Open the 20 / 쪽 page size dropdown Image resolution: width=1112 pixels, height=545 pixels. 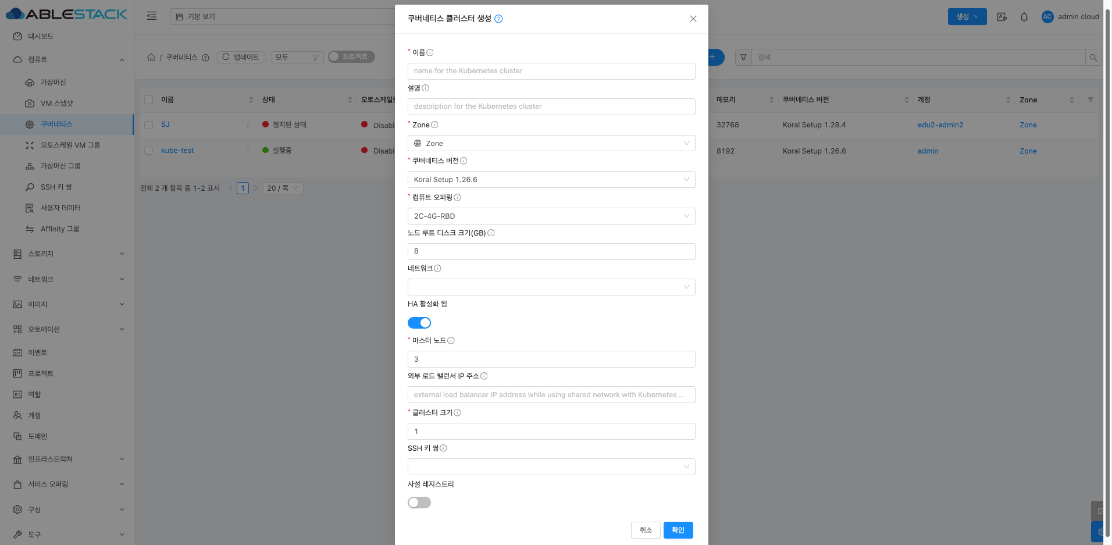pyautogui.click(x=283, y=188)
